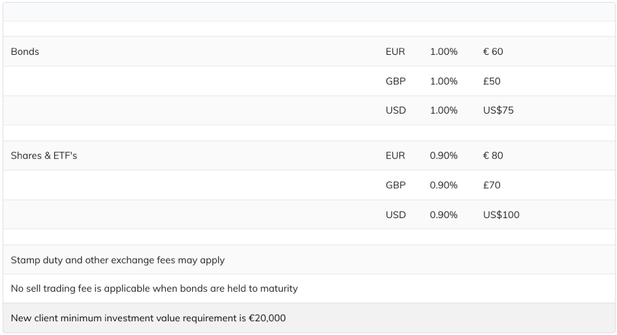617x335 pixels.
Task: Click USD currency under Bonds
Action: 396,110
